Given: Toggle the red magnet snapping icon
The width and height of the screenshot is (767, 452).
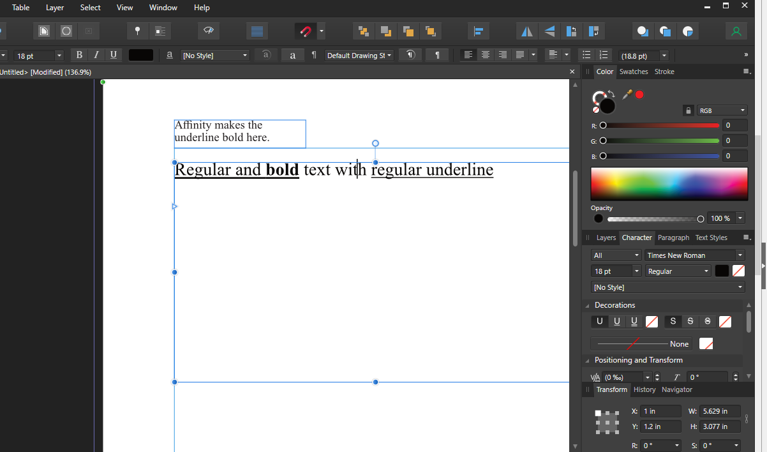Looking at the screenshot, I should (x=306, y=31).
